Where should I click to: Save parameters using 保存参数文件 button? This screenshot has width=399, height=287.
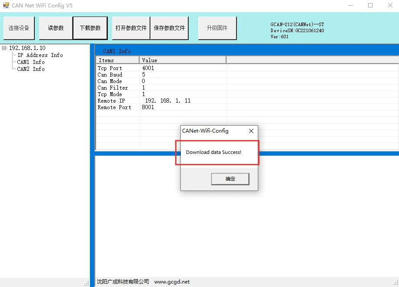click(x=169, y=28)
